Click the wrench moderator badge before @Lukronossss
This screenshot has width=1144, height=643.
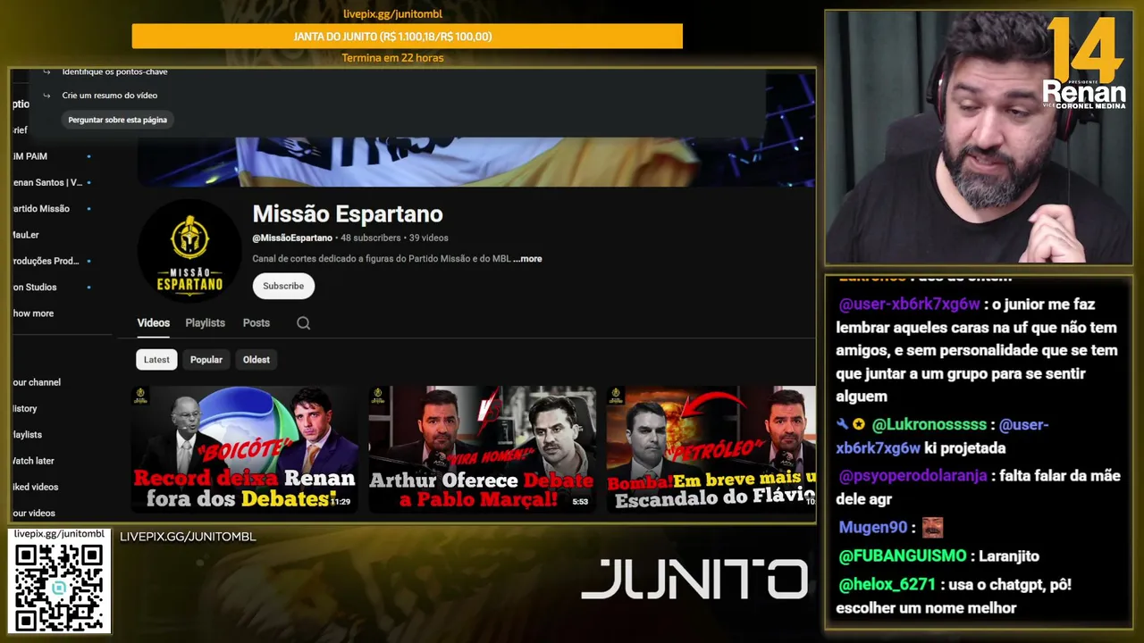(x=842, y=425)
